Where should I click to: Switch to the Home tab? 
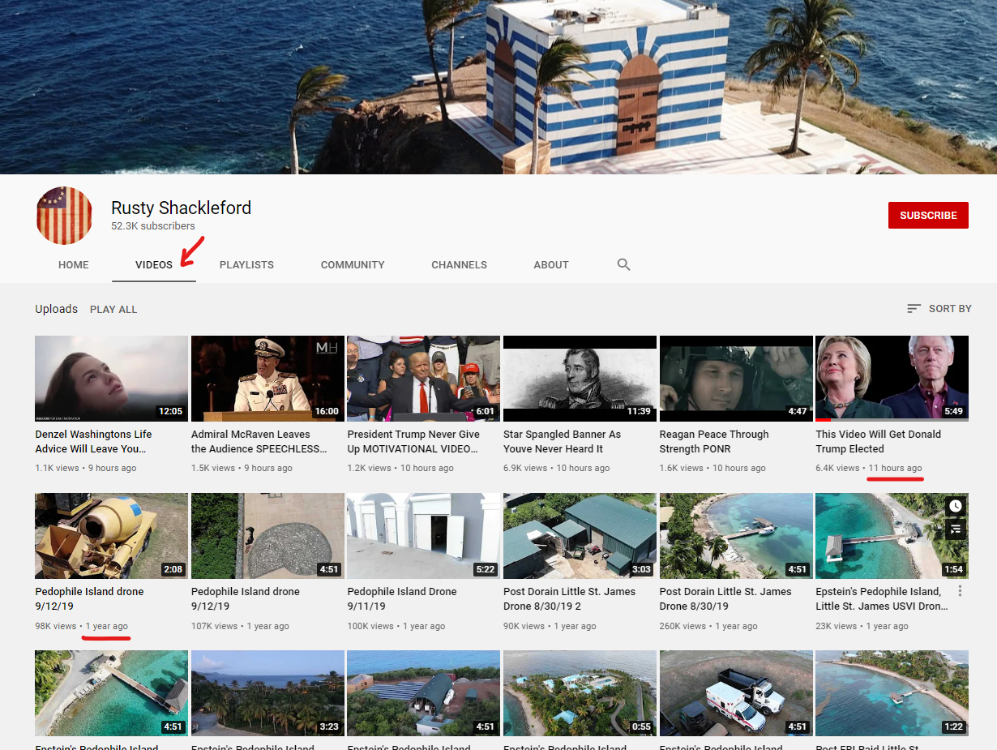[74, 265]
